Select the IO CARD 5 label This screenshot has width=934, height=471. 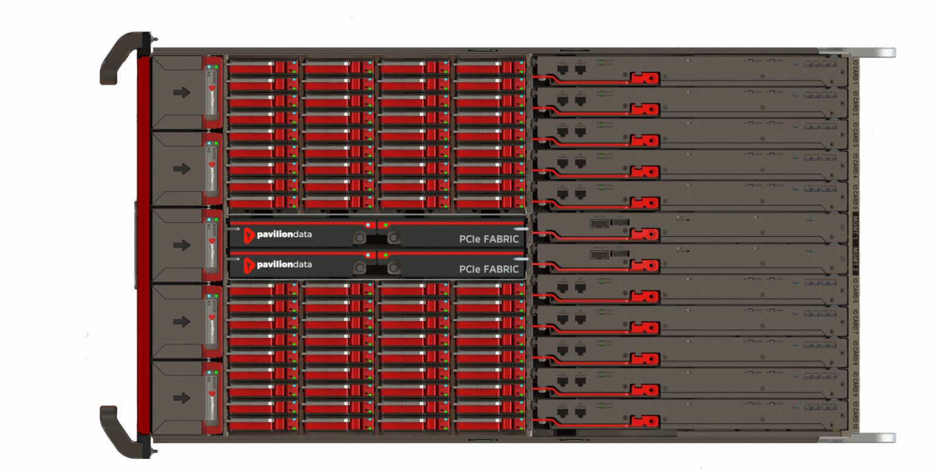point(854,196)
